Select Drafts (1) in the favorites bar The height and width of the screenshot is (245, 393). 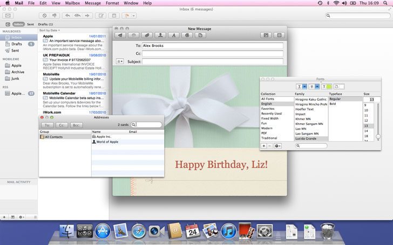pyautogui.click(x=45, y=24)
